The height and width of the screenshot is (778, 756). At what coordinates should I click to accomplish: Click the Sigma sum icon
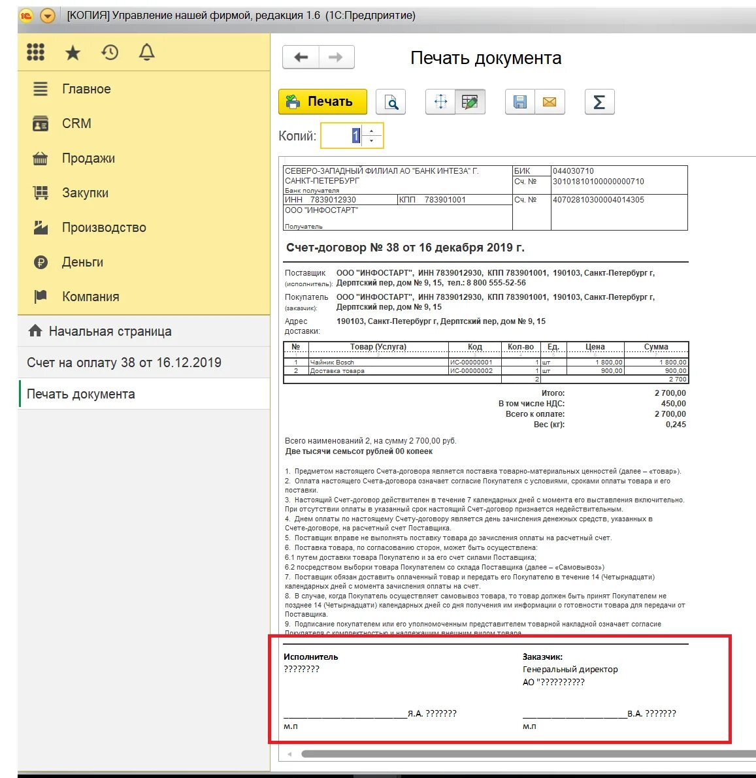(x=600, y=102)
